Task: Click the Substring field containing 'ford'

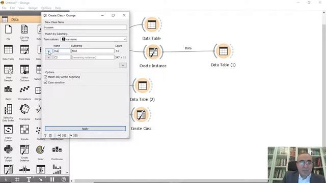Action: [93, 51]
